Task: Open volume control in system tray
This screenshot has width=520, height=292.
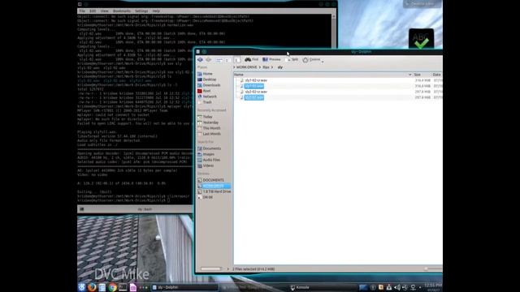Action: [396, 287]
